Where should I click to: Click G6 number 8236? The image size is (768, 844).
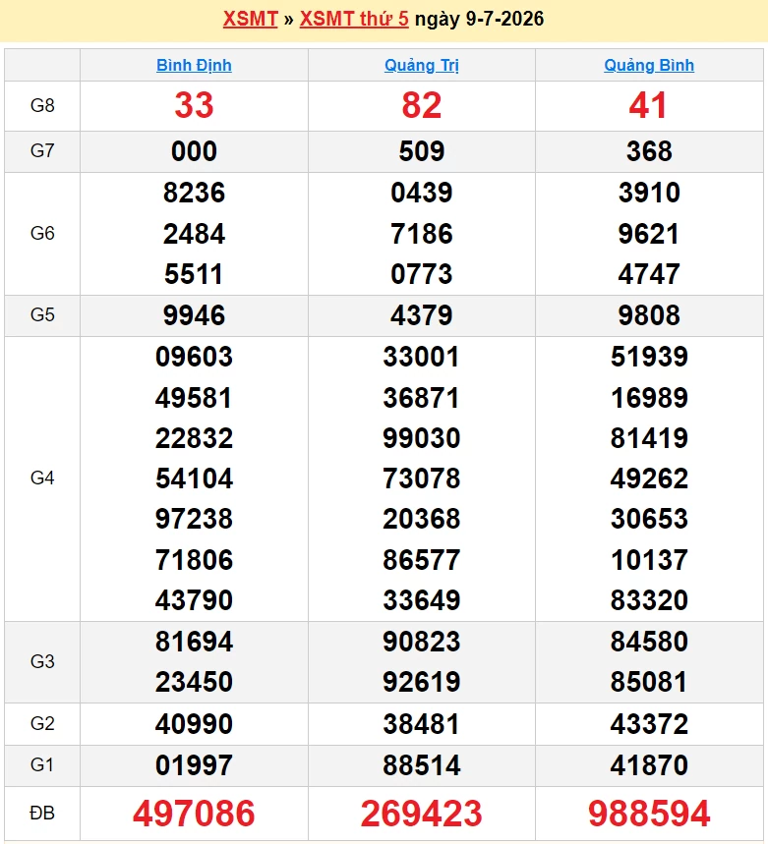coord(194,193)
